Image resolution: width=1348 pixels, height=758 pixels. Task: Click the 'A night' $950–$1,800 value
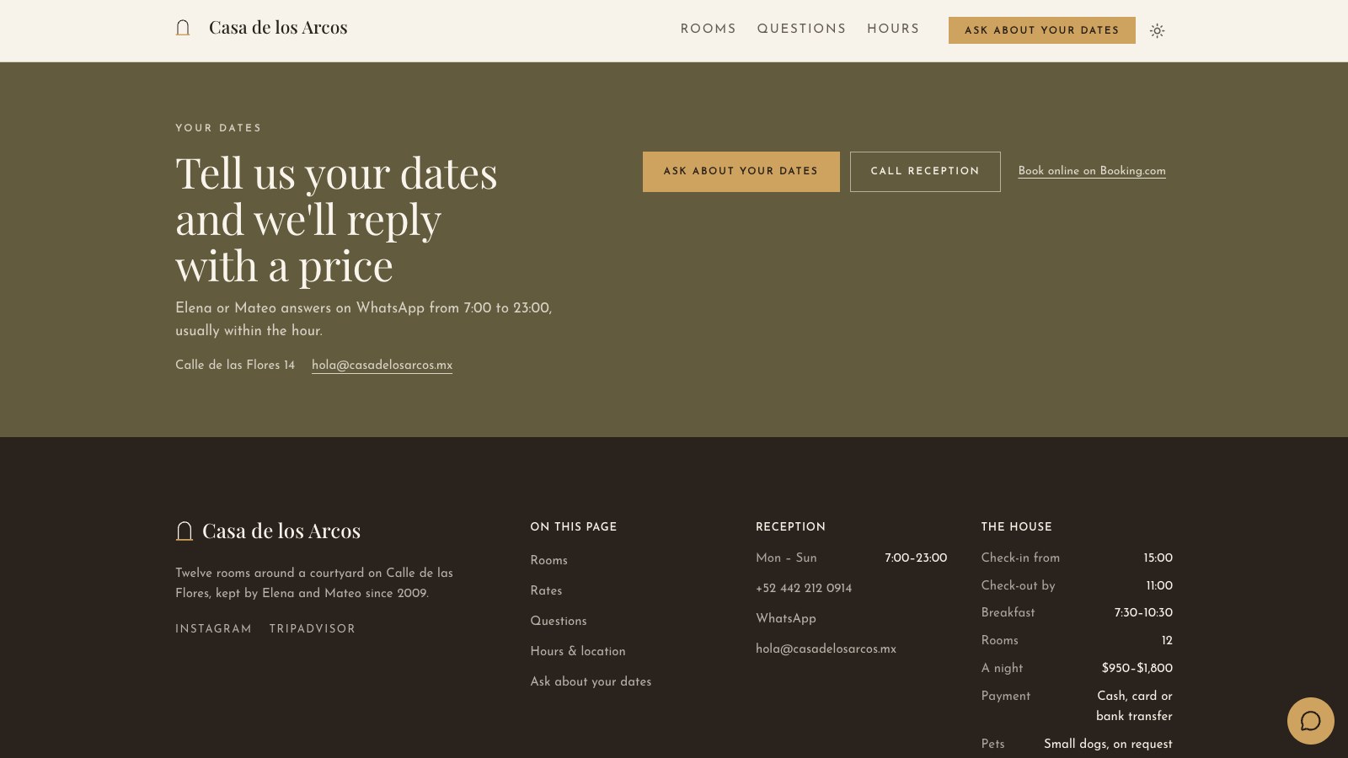coord(1137,669)
